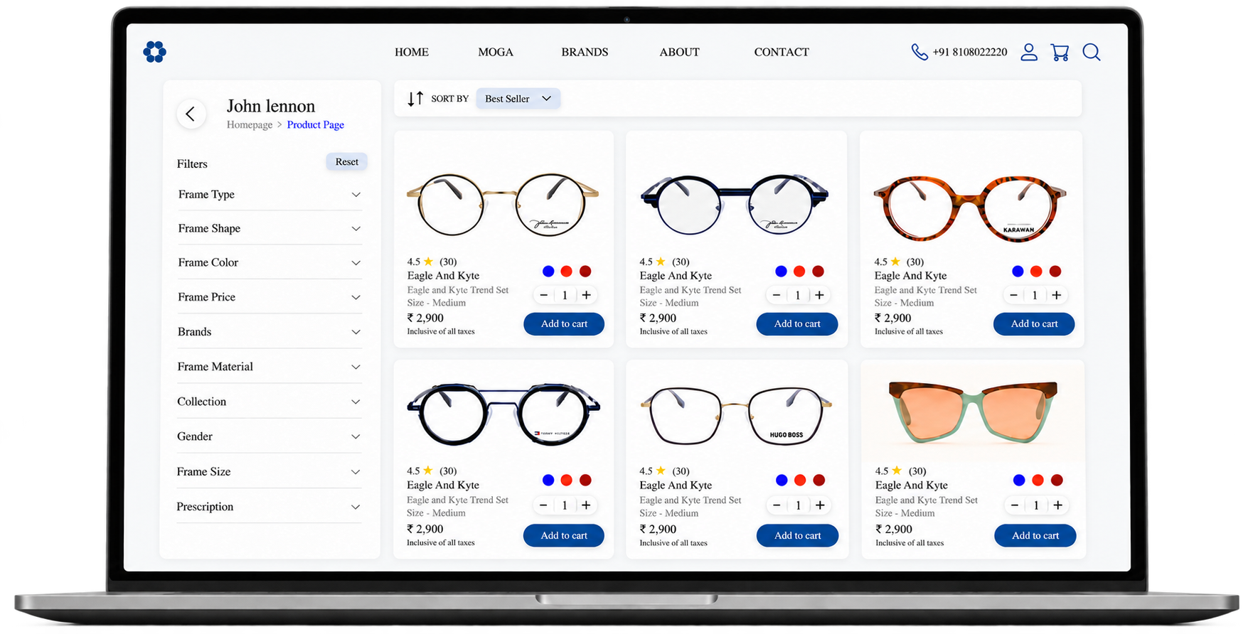Click the search magnifier icon

pyautogui.click(x=1092, y=52)
